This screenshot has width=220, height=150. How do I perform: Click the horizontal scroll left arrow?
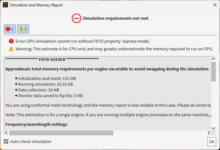7,133
